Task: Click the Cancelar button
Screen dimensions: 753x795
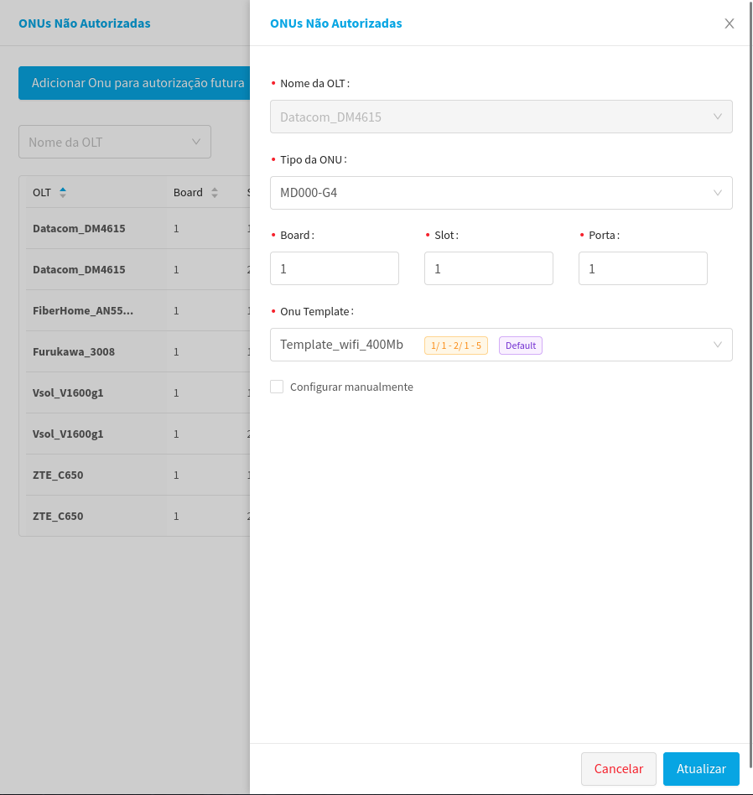Action: click(x=618, y=769)
